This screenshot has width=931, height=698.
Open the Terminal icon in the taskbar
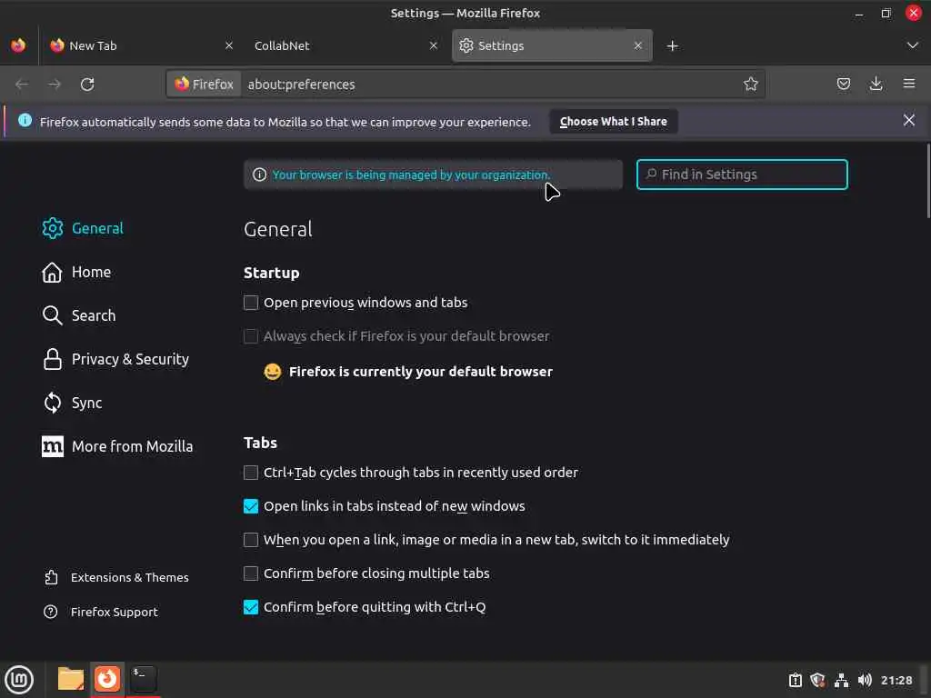[143, 678]
